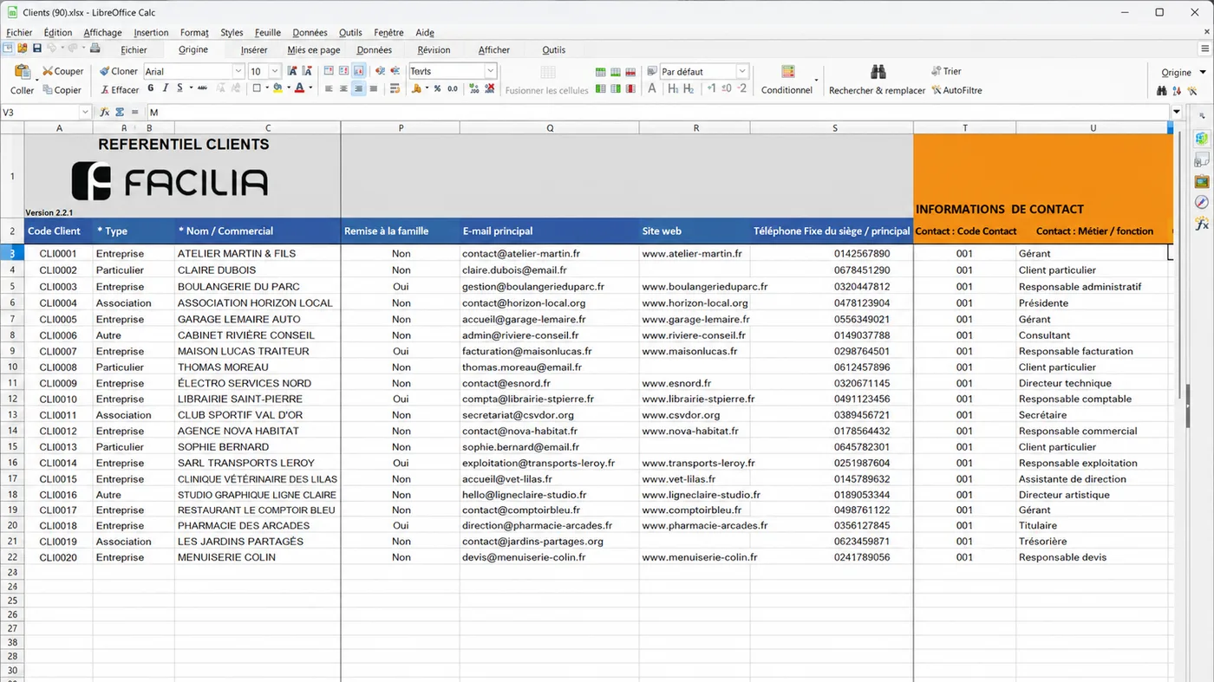Click currency format icon
Image resolution: width=1214 pixels, height=682 pixels.
(416, 88)
